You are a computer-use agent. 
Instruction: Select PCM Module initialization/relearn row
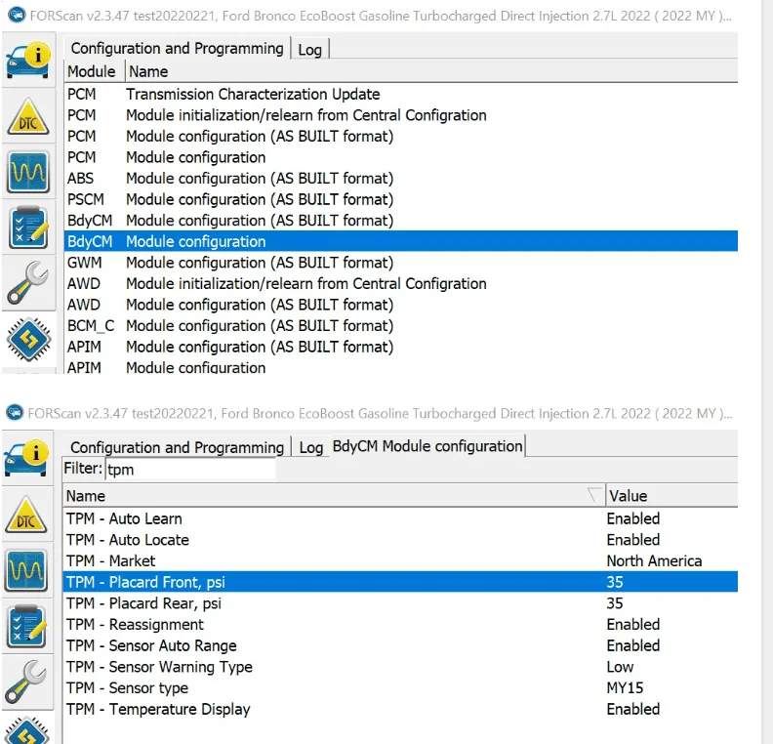click(x=401, y=115)
